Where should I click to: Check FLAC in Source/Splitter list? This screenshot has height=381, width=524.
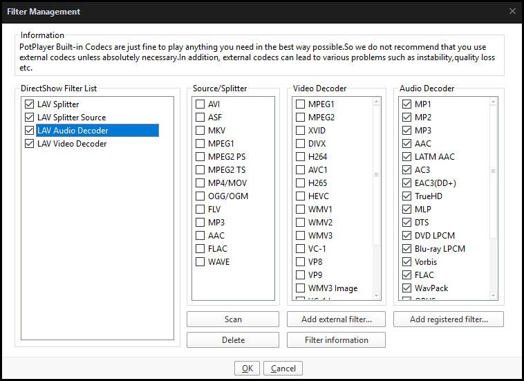coord(200,249)
